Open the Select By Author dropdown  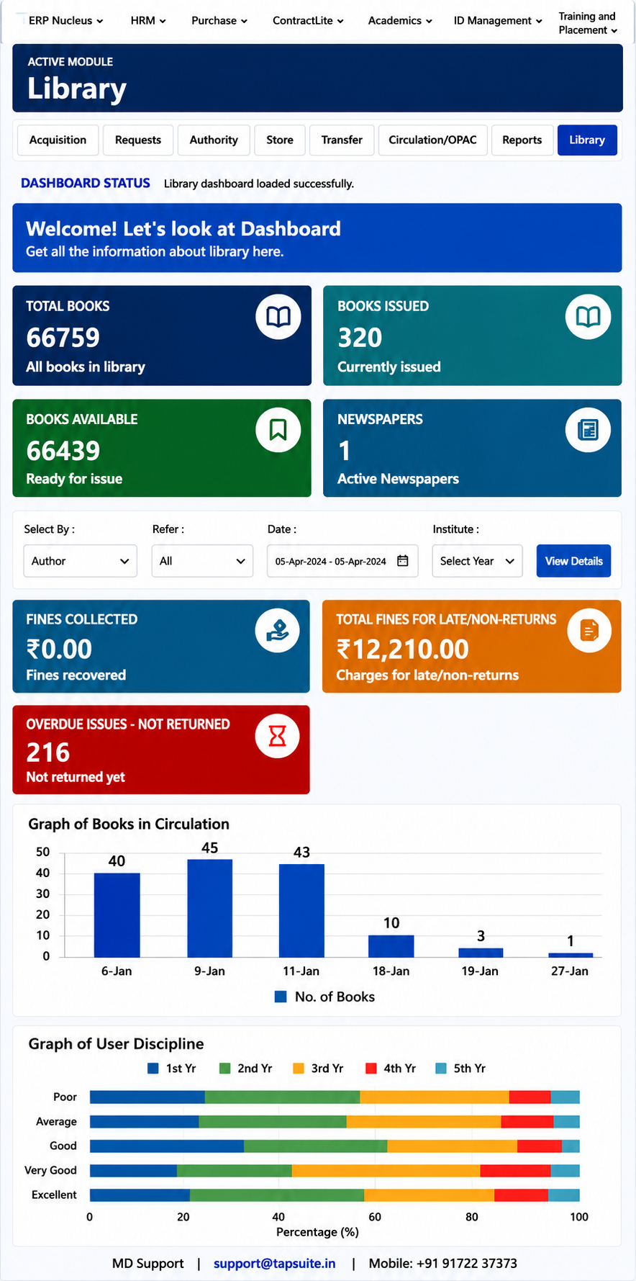tap(81, 561)
